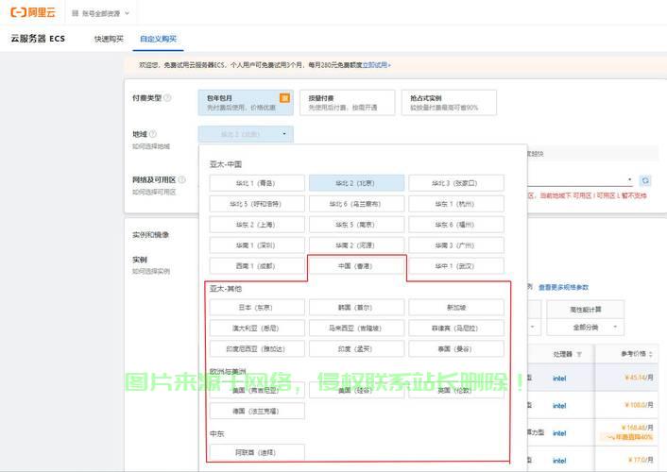Switch to the 自定义购买 tab
This screenshot has width=667, height=472.
[x=158, y=39]
